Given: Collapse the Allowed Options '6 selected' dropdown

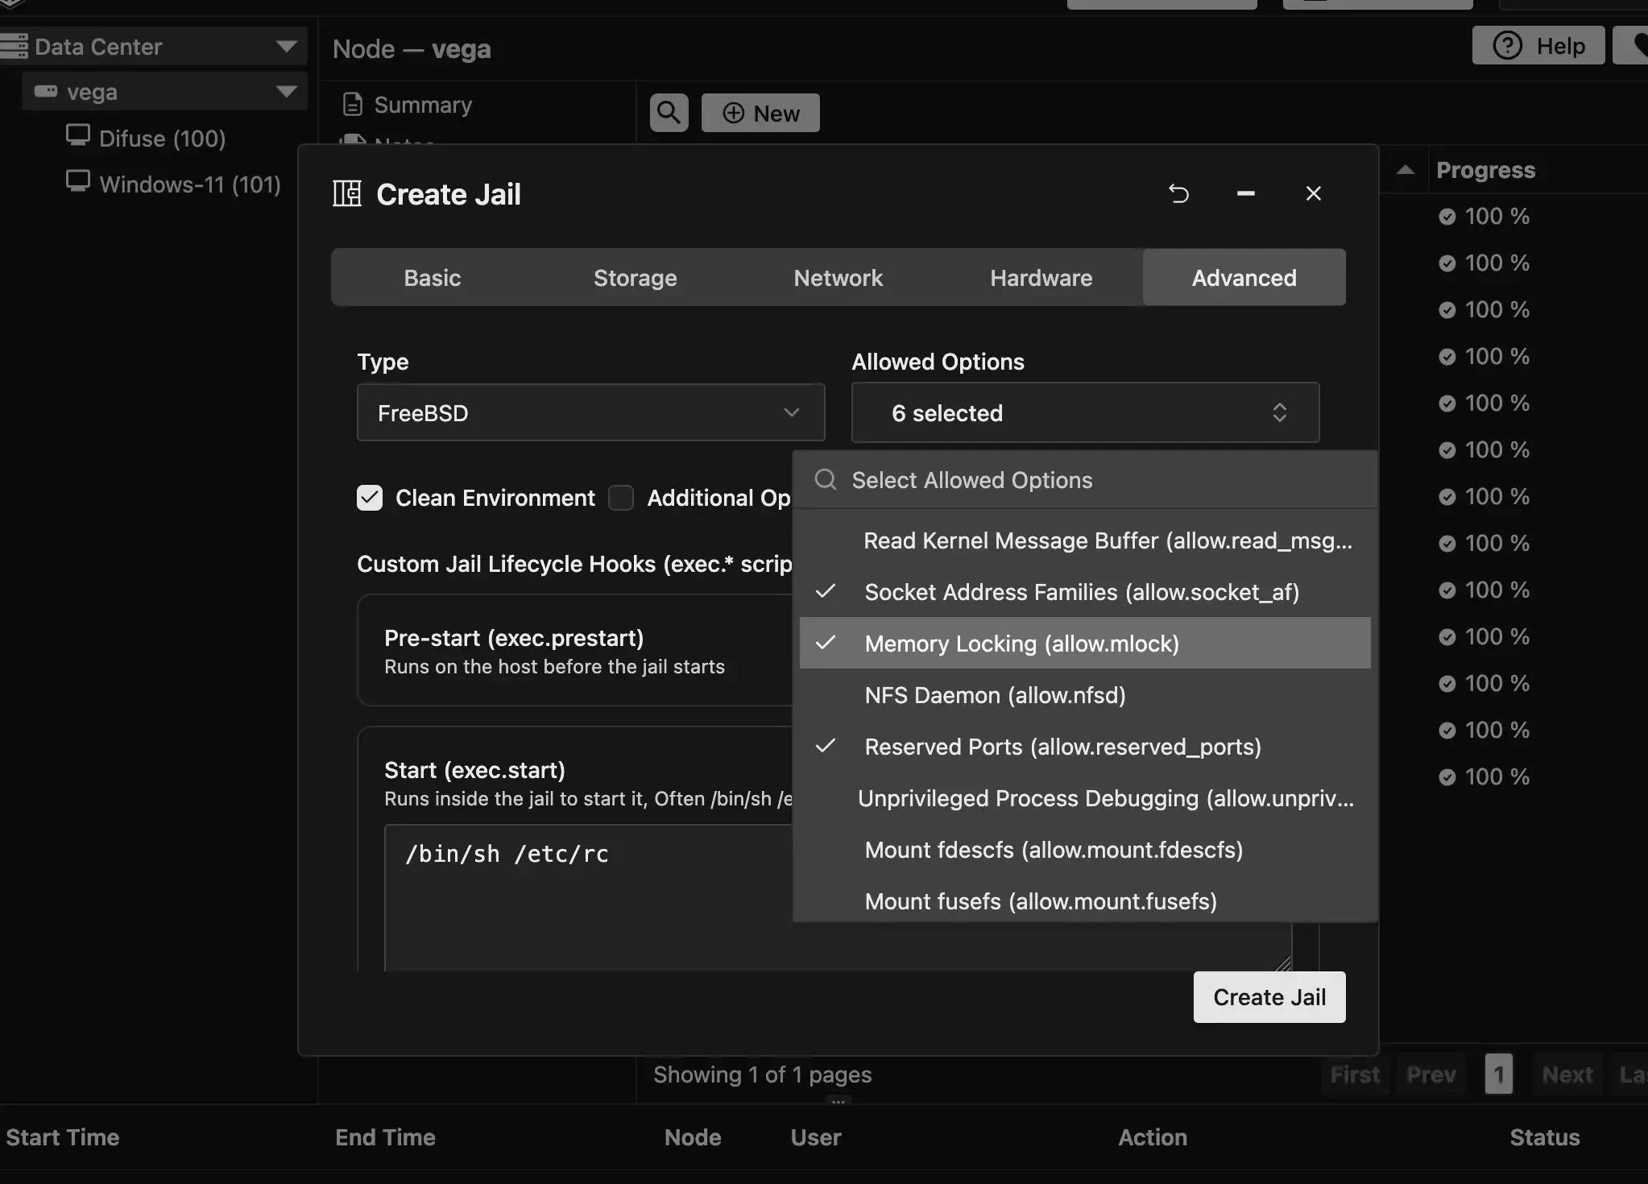Looking at the screenshot, I should (x=1084, y=413).
